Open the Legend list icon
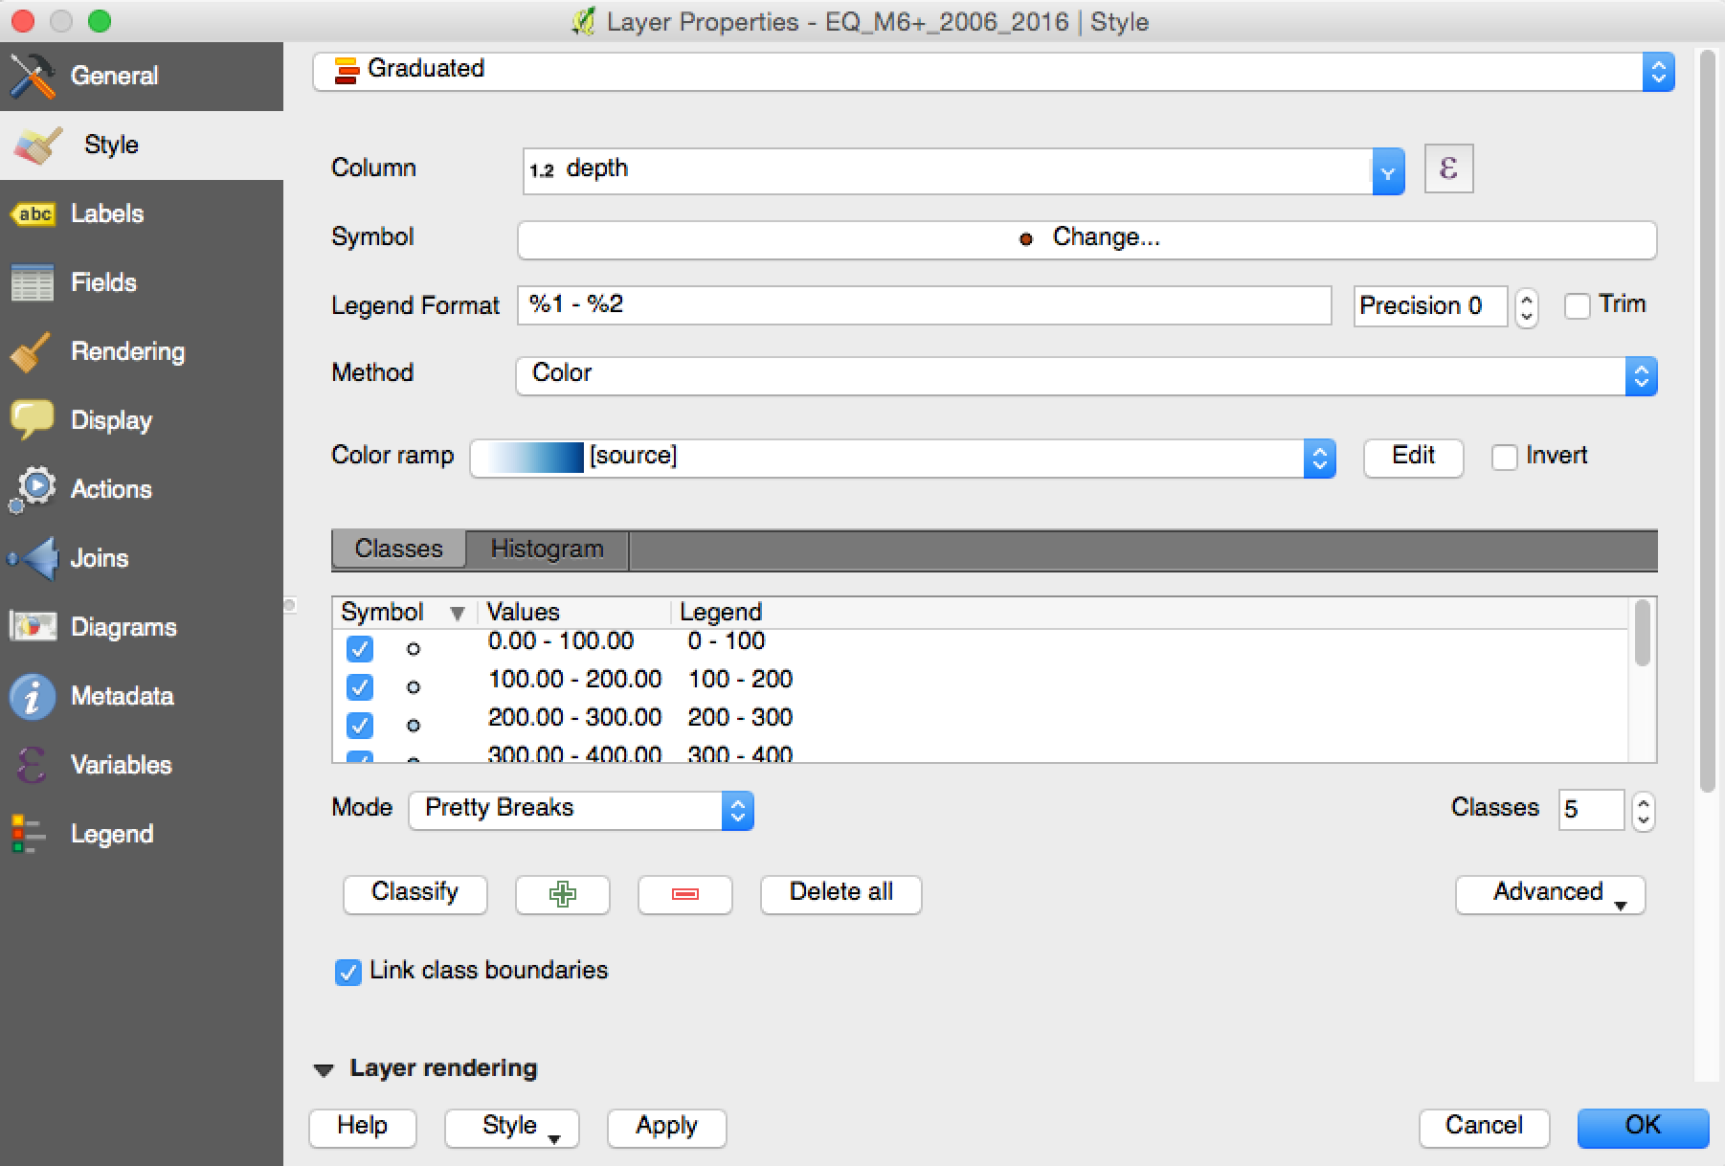The image size is (1725, 1166). pos(29,834)
